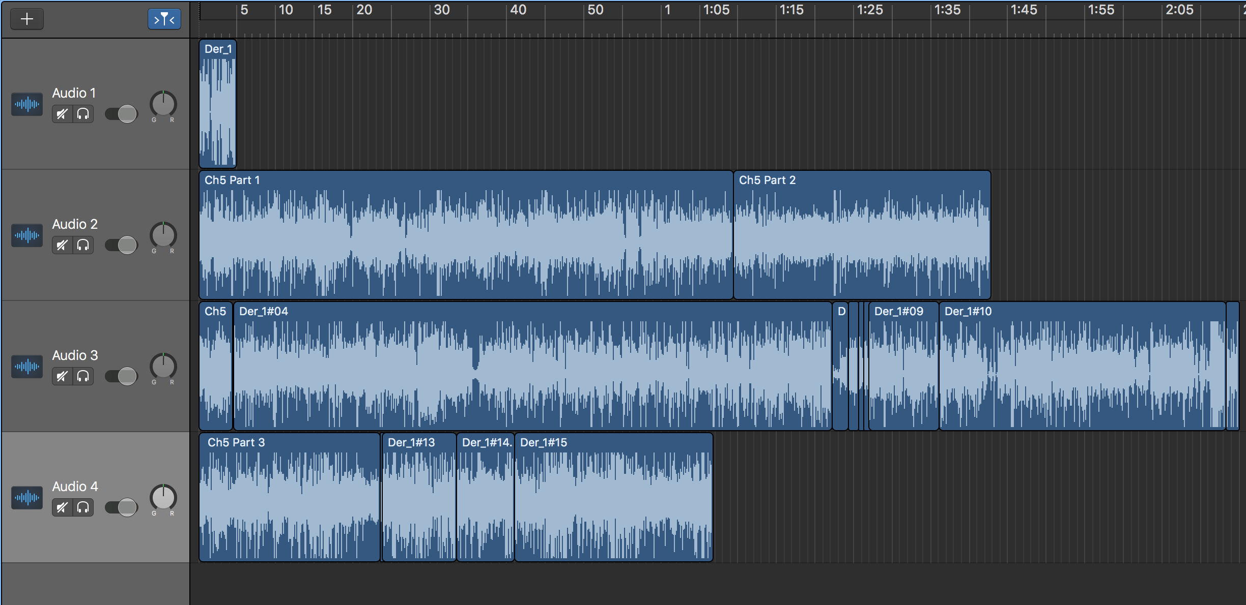Solo the Audio 3 track
The image size is (1246, 605).
pos(83,376)
